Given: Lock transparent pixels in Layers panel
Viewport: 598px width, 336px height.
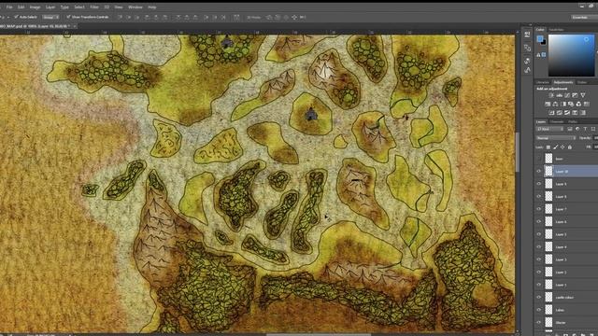Looking at the screenshot, I should tap(548, 147).
